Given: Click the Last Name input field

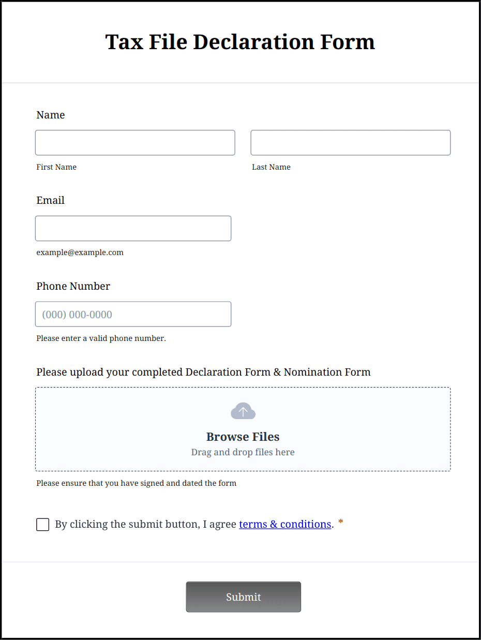Looking at the screenshot, I should point(350,142).
